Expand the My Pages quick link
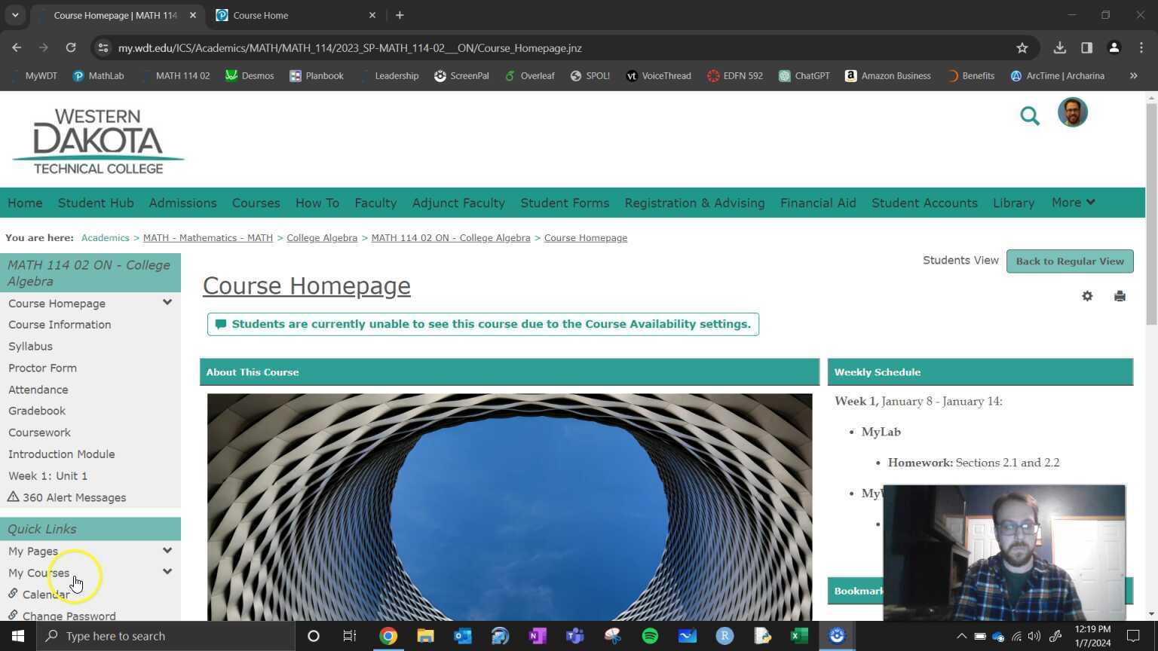 pos(167,551)
